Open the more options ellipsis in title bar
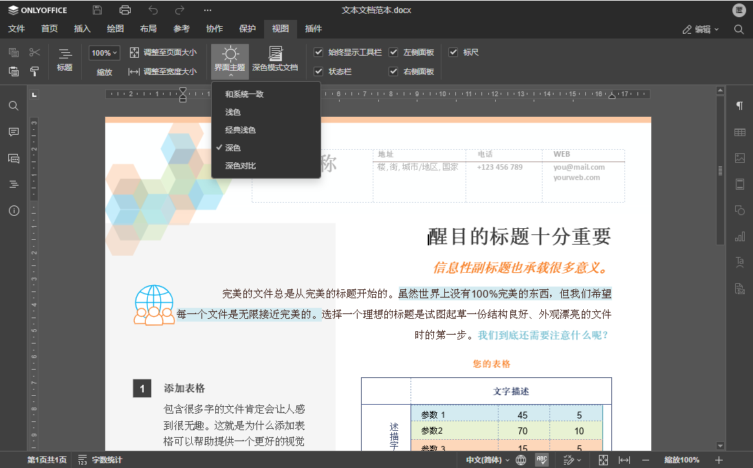Image resolution: width=753 pixels, height=468 pixels. pyautogui.click(x=208, y=10)
